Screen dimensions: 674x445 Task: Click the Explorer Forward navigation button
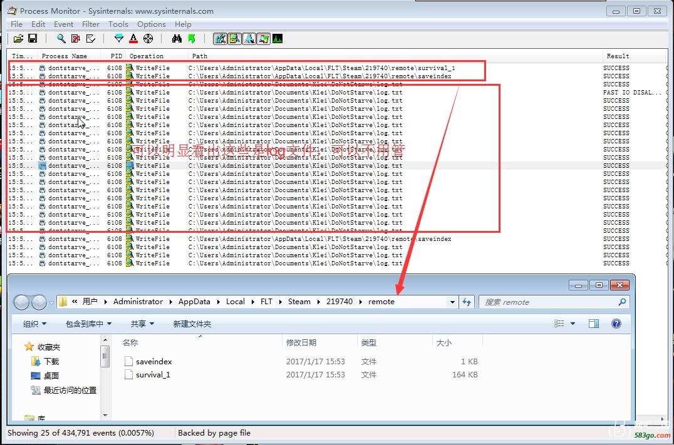point(39,302)
